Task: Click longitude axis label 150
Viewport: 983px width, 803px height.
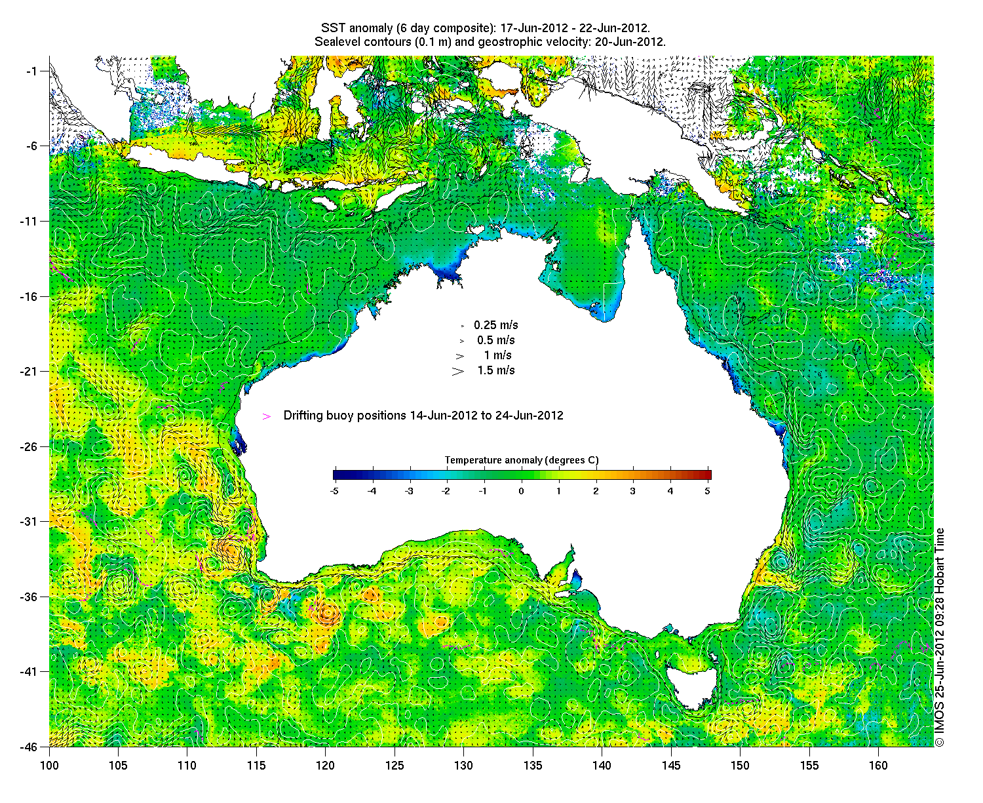Action: 740,766
